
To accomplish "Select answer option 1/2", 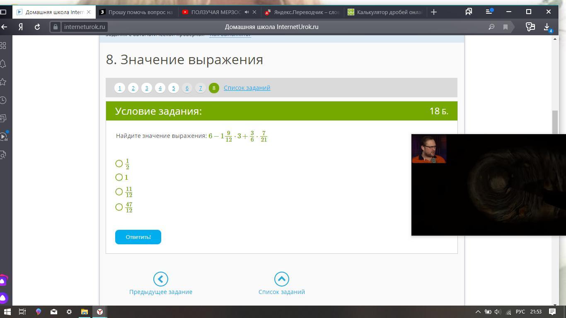I will point(119,164).
